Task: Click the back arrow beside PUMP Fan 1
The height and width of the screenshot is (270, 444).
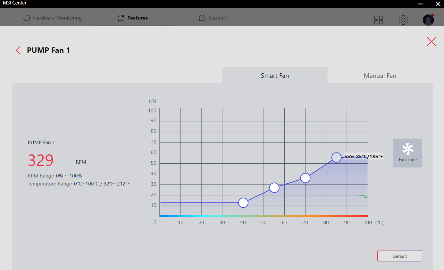Action: (18, 50)
